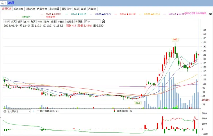This screenshot has height=136, width=213.
Task: Click the 累計買賣超(張) 35 label
Action: [x=49, y=111]
